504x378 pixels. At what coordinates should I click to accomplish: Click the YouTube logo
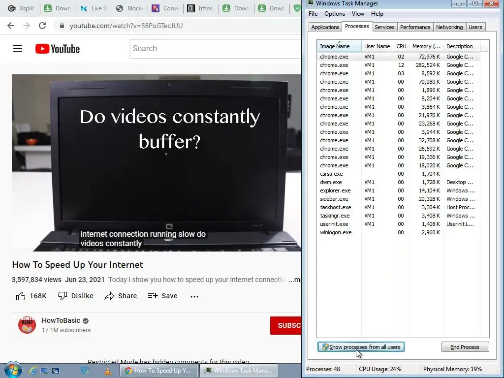coord(58,49)
